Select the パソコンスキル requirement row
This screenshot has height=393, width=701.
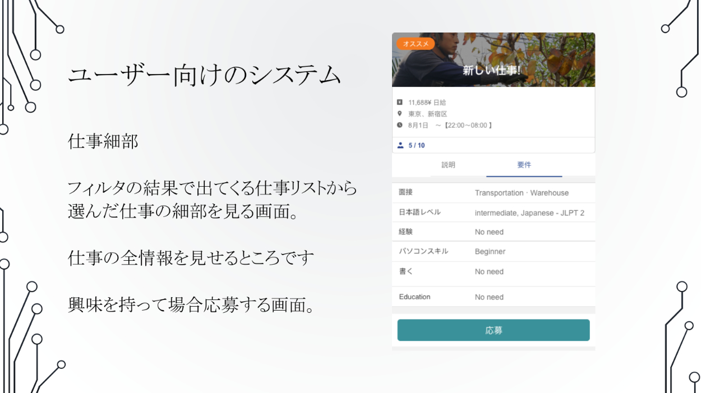click(493, 251)
